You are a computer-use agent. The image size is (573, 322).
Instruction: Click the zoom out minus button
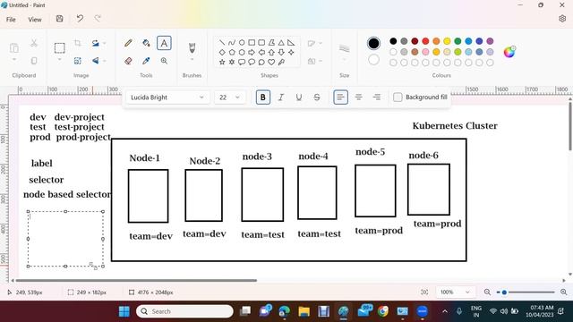point(487,292)
